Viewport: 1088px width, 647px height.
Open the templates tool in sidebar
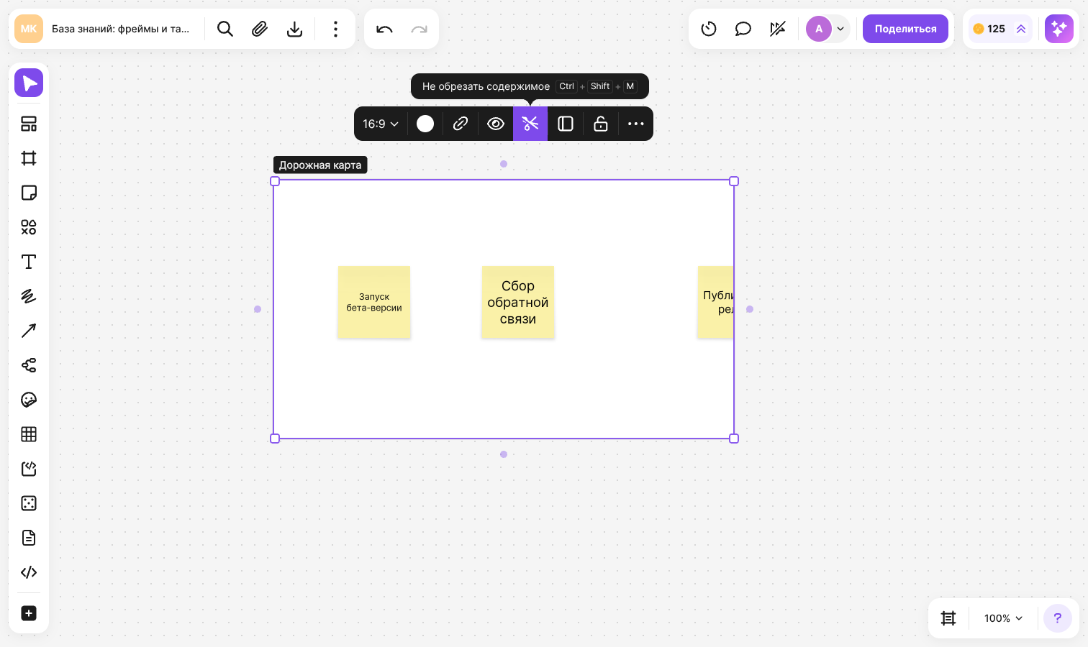29,124
